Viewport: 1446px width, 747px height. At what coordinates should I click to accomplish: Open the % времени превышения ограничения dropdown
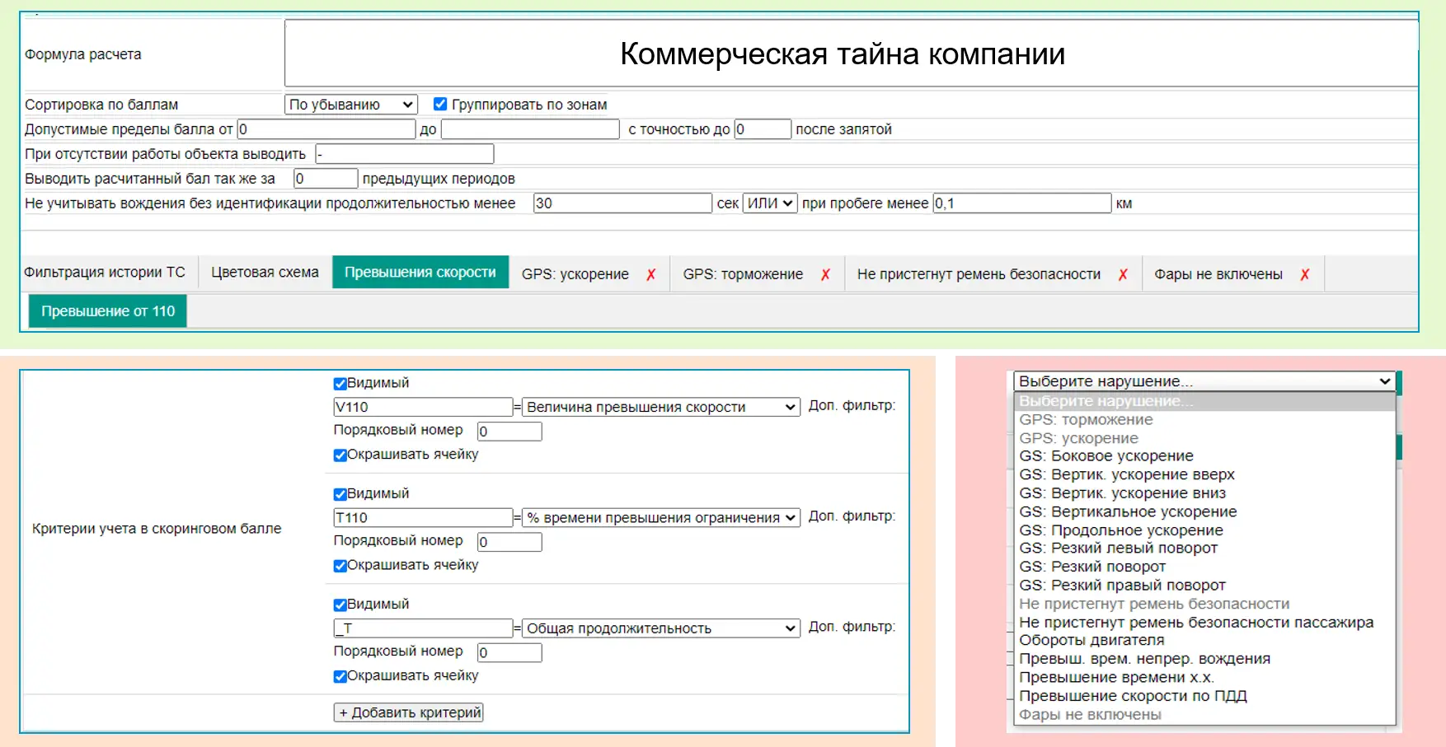click(x=661, y=518)
